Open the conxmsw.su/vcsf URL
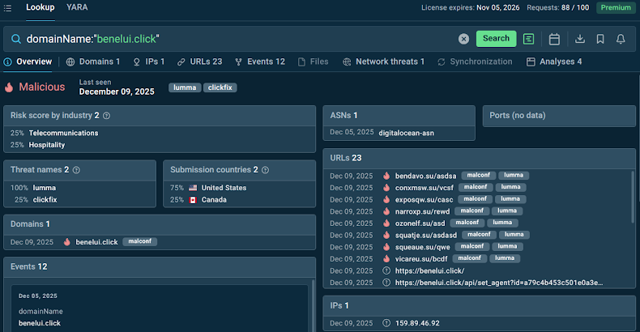The height and width of the screenshot is (332, 640). pyautogui.click(x=424, y=188)
